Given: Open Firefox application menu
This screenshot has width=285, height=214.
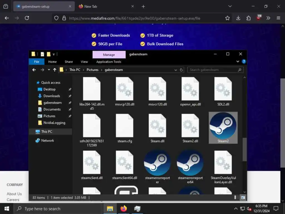Looking at the screenshot, I should [x=278, y=18].
